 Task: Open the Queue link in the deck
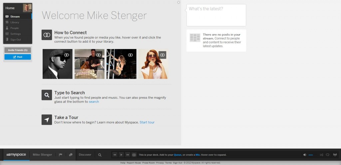tap(177, 155)
